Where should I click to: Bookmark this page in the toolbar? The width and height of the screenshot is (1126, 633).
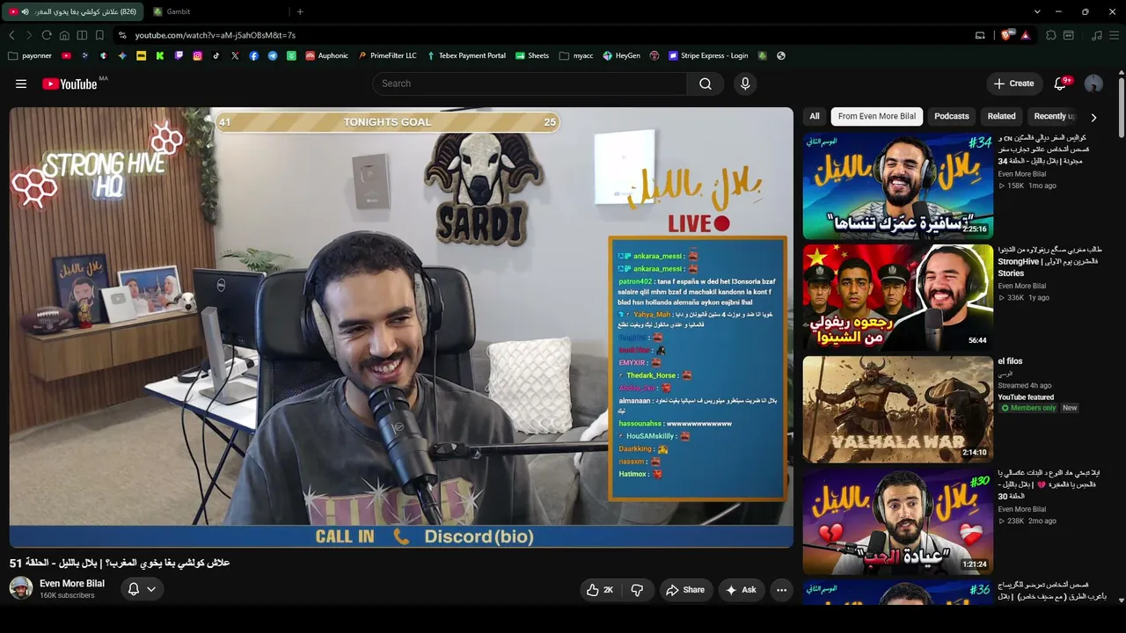(x=99, y=35)
